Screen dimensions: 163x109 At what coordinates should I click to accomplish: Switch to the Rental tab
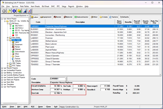point(57,17)
